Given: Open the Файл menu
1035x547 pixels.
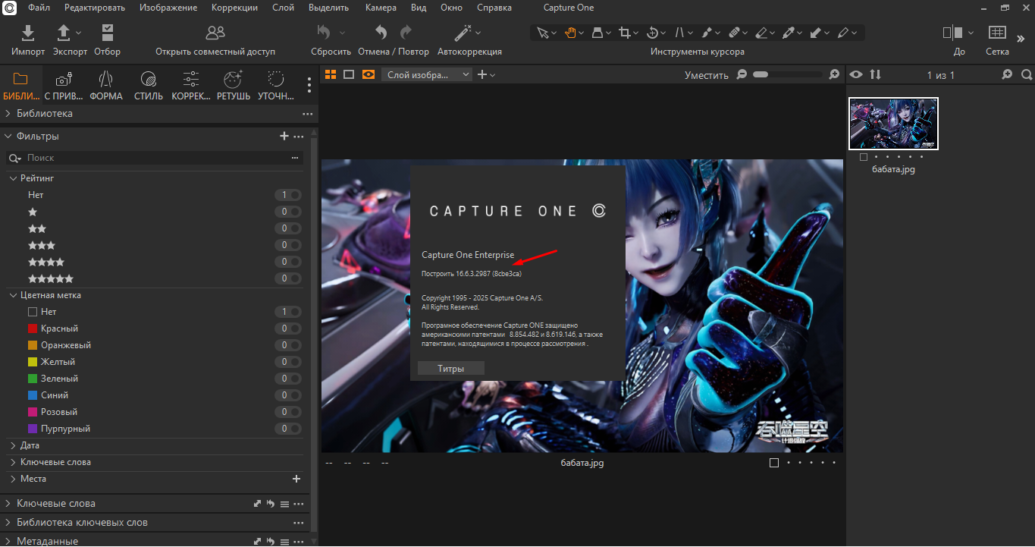Looking at the screenshot, I should (x=39, y=8).
